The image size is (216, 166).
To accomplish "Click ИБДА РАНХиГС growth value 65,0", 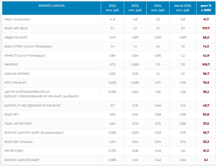I will tap(206, 37).
